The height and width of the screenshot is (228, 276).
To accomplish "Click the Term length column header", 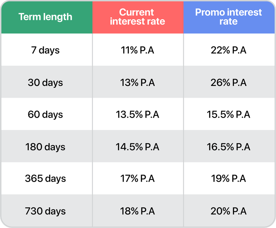I will [x=45, y=17].
